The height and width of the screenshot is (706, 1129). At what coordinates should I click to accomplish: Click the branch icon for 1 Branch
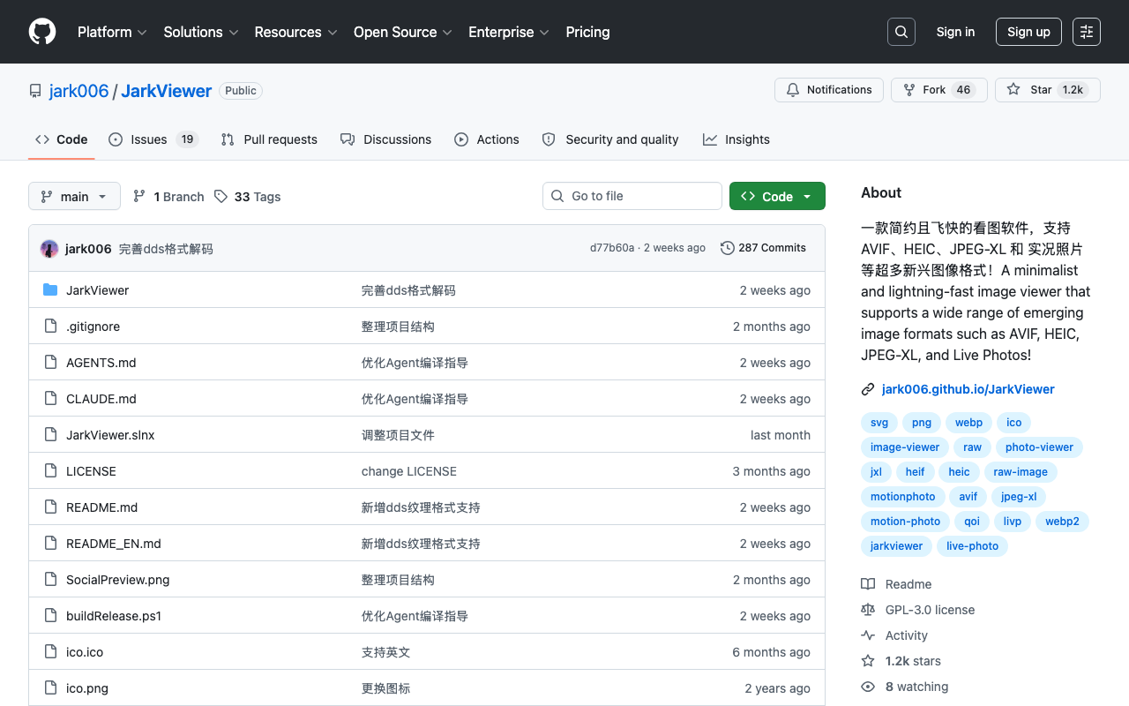coord(139,197)
